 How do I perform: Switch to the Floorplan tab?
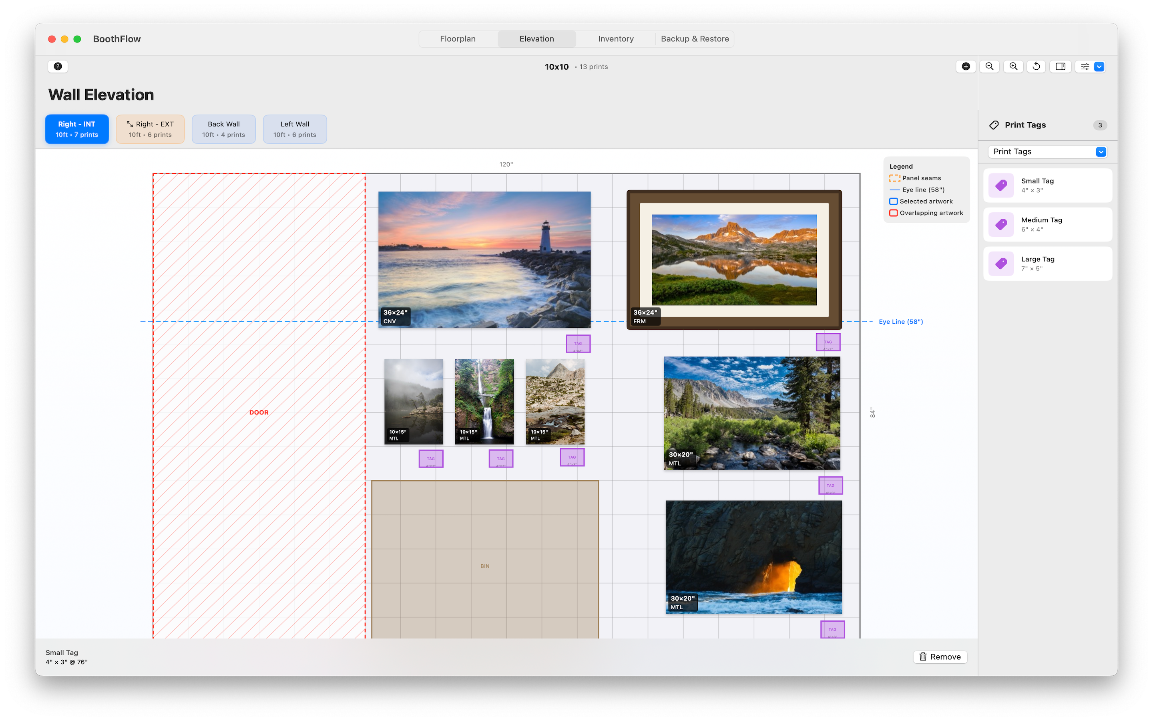(457, 38)
